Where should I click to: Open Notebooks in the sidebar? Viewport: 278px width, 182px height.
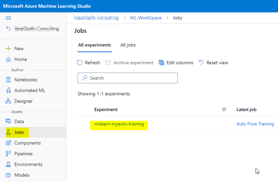tap(25, 80)
